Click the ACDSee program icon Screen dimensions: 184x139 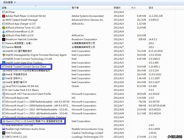4,12
